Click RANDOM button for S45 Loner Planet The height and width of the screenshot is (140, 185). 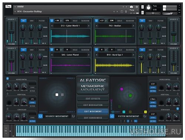[85, 50]
